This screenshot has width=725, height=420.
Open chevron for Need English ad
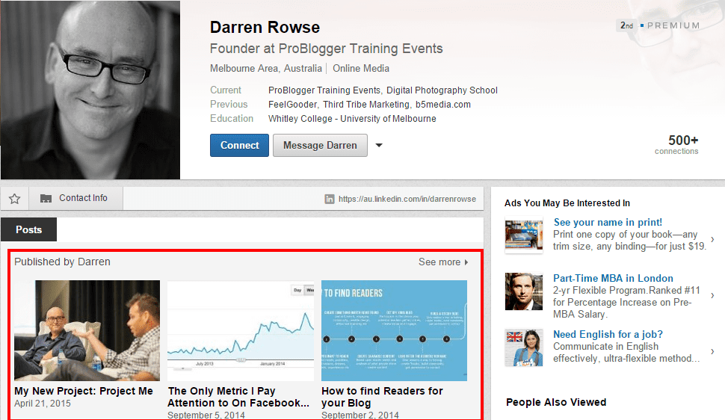pos(712,351)
